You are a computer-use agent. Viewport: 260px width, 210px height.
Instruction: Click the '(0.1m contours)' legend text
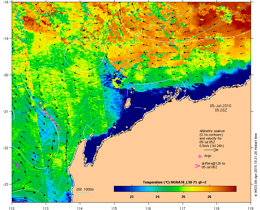click(211, 135)
